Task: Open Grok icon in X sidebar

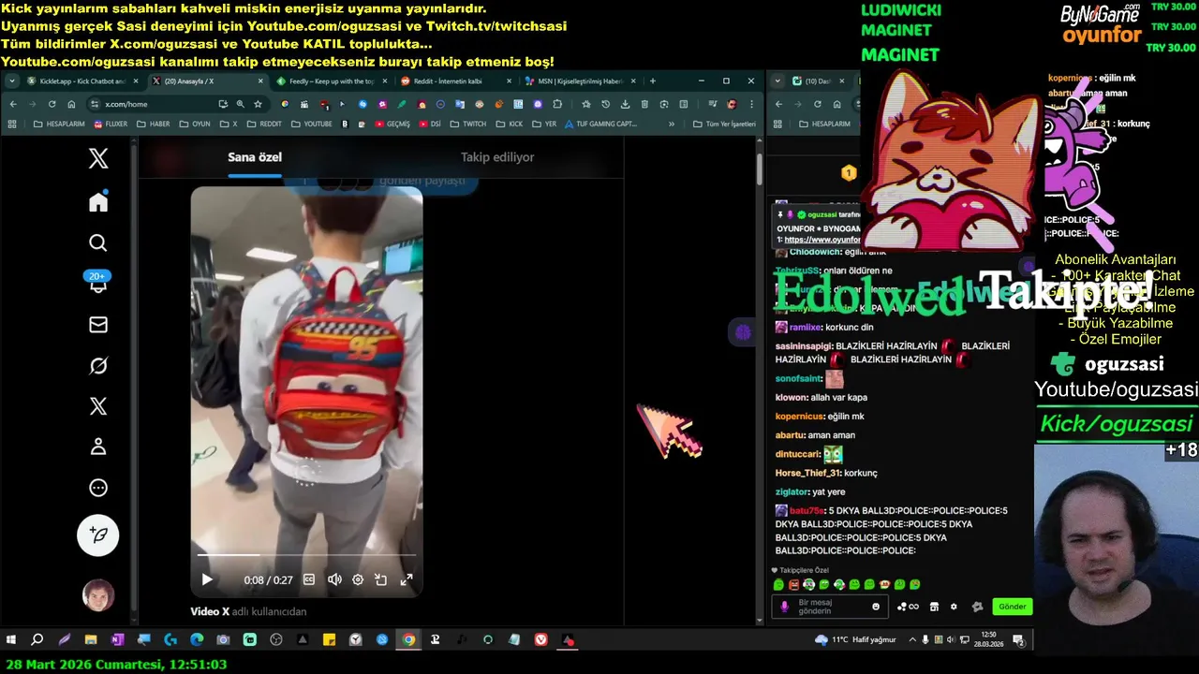Action: (x=98, y=366)
